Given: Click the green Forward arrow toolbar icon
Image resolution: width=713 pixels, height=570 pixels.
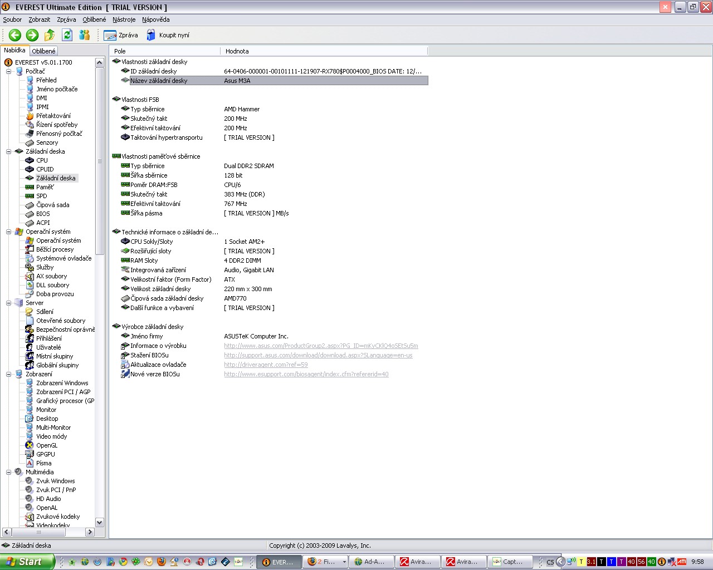Looking at the screenshot, I should (x=32, y=35).
